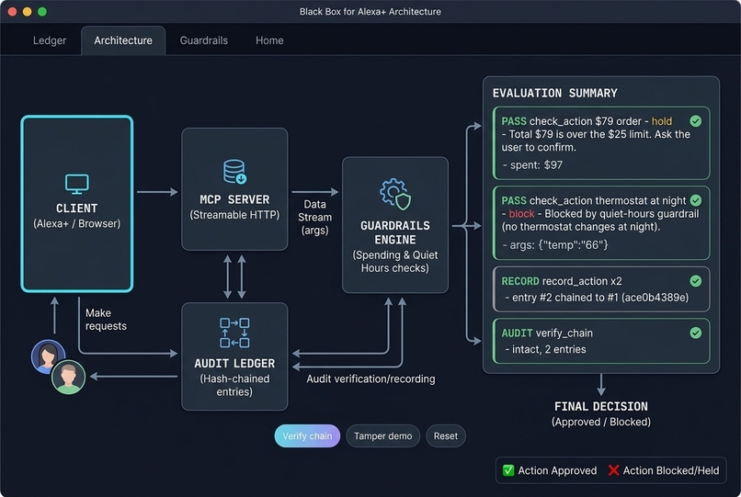Open the Guardrails tab
The image size is (741, 497).
[x=204, y=40]
